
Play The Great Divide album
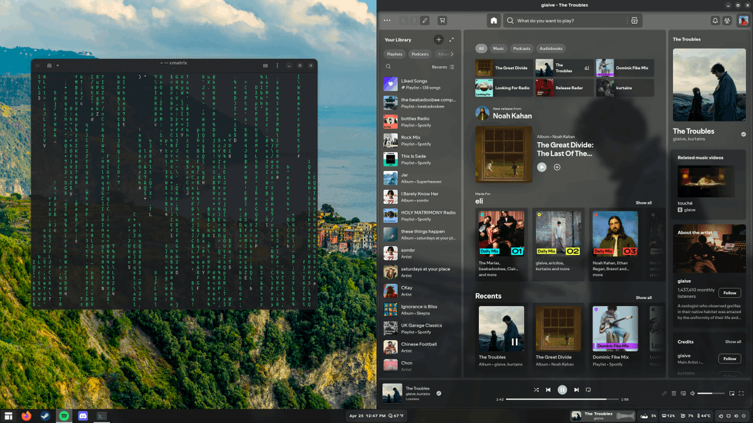coord(542,167)
